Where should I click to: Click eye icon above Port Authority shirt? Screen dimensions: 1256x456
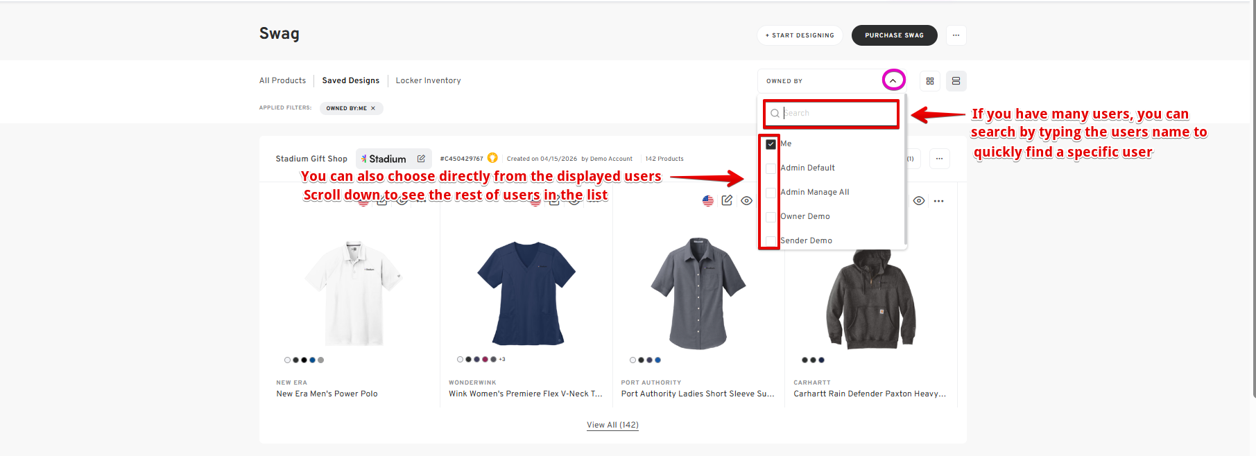(x=746, y=201)
